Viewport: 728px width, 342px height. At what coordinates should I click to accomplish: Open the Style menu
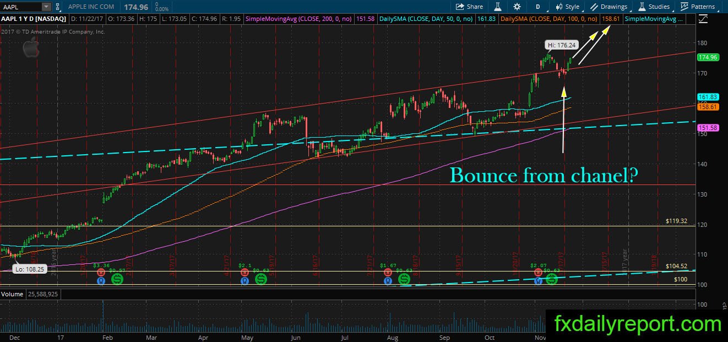(567, 7)
